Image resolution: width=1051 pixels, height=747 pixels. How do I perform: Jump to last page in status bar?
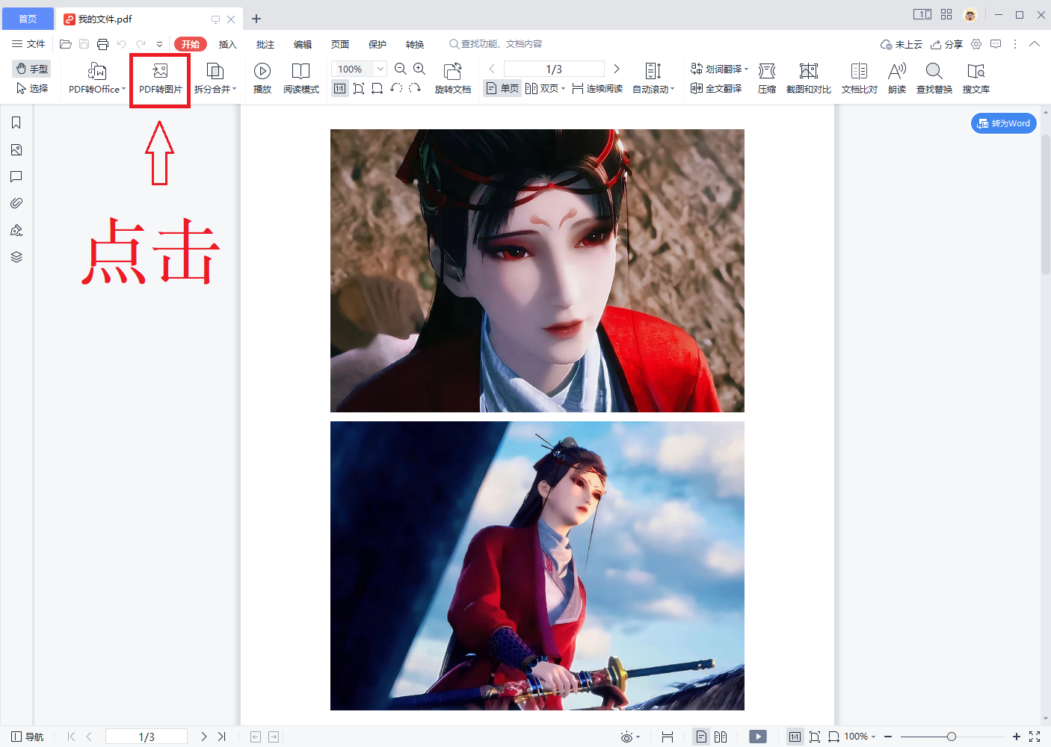221,737
